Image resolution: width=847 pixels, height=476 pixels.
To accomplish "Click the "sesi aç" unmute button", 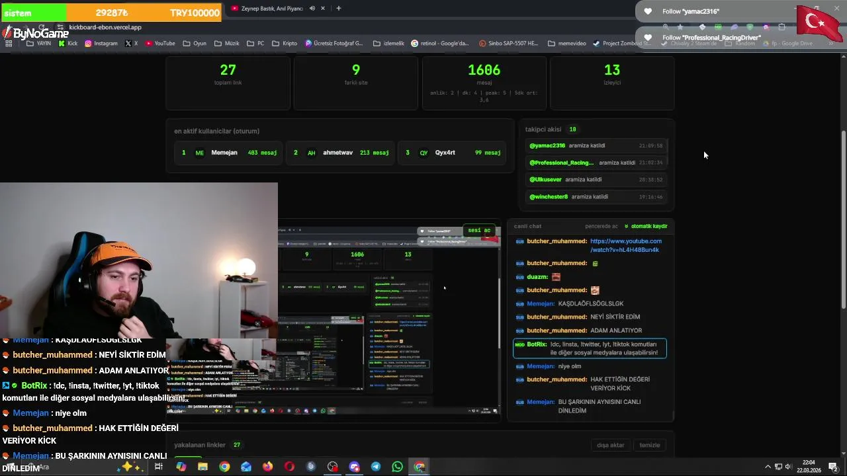I will [479, 230].
